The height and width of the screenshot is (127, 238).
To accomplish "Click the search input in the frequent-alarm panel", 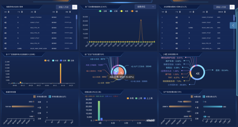I will click(221, 7).
